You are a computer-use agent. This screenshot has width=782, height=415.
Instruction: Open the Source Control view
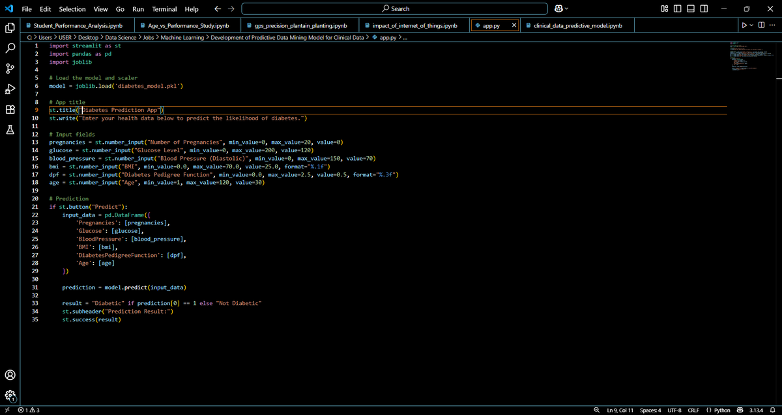(10, 69)
